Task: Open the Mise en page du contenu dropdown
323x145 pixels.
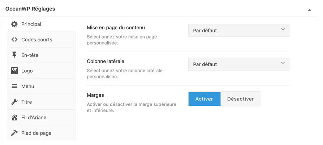Action: click(x=238, y=31)
